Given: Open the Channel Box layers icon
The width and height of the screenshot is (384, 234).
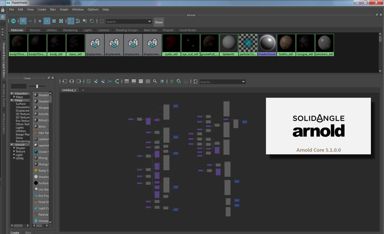Looking at the screenshot, I should [x=3, y=17].
